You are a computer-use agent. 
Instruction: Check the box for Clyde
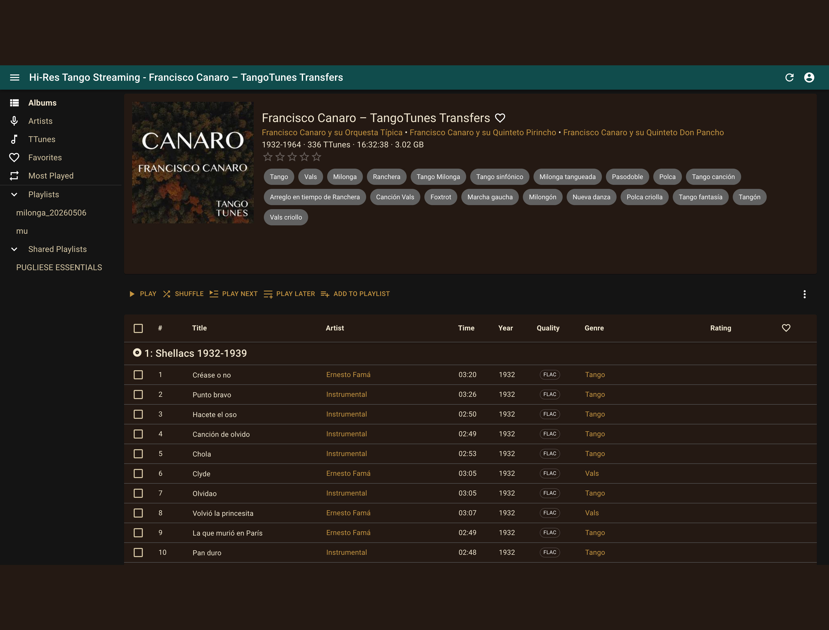138,474
